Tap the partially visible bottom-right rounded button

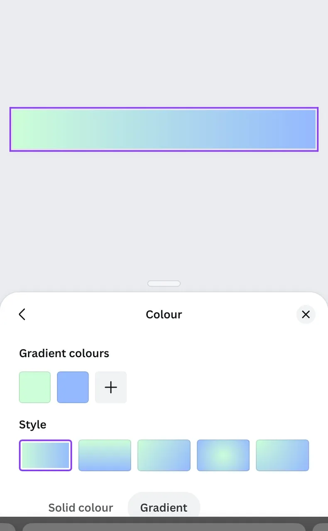click(x=320, y=527)
